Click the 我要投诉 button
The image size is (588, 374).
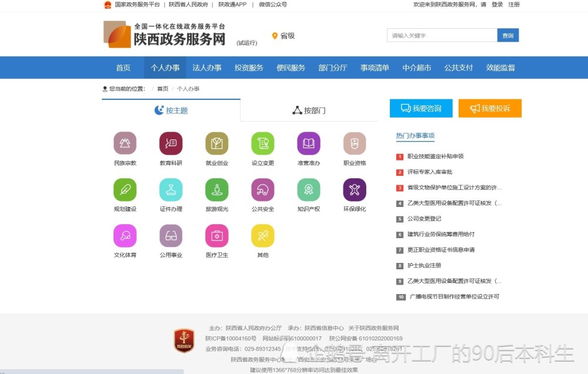pyautogui.click(x=490, y=108)
